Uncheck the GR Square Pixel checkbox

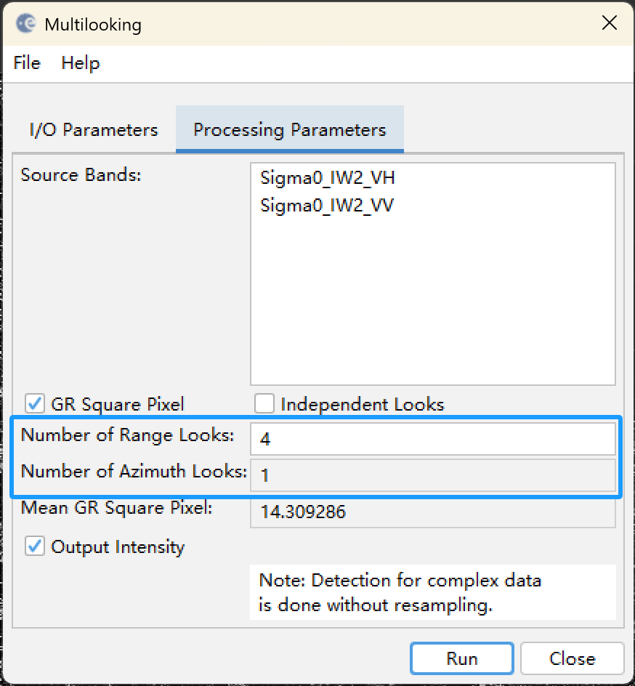35,403
